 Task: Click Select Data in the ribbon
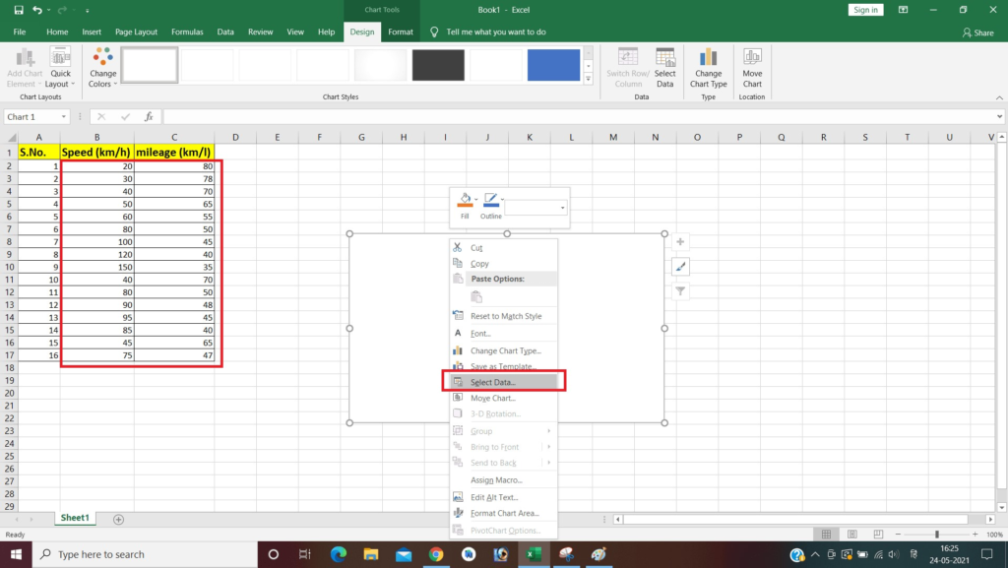[665, 68]
